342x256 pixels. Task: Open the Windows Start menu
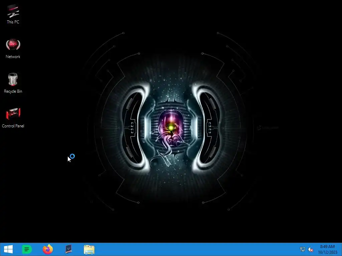pos(8,249)
